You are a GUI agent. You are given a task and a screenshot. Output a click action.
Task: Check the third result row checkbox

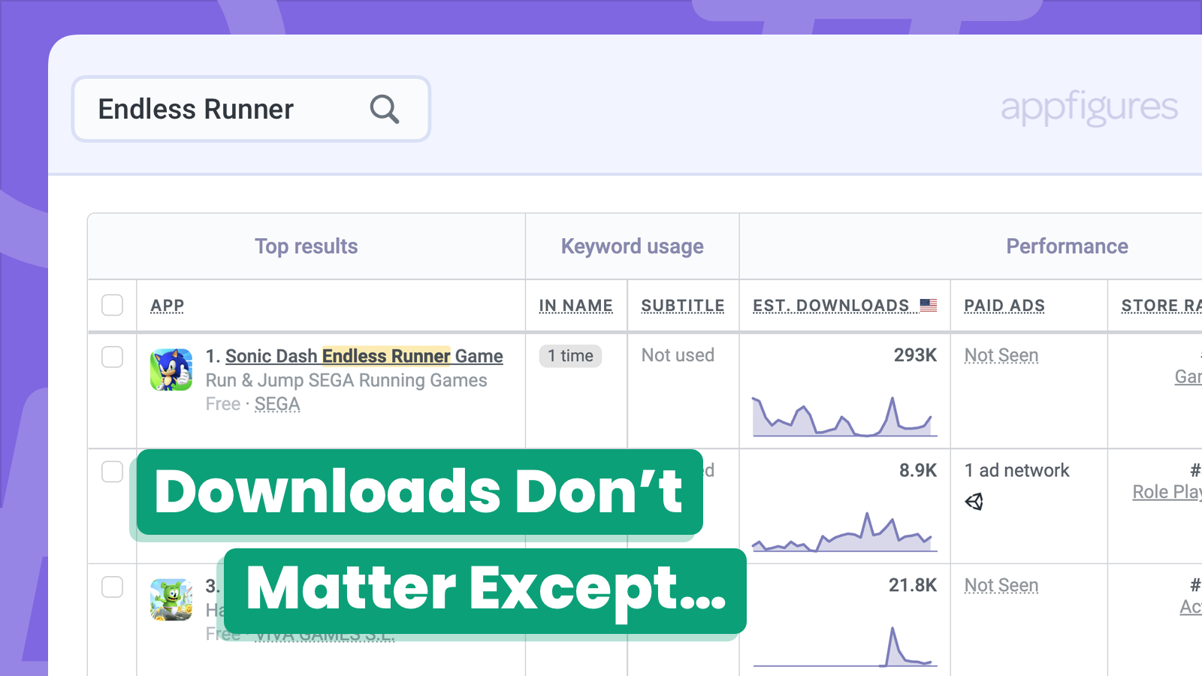pyautogui.click(x=112, y=587)
